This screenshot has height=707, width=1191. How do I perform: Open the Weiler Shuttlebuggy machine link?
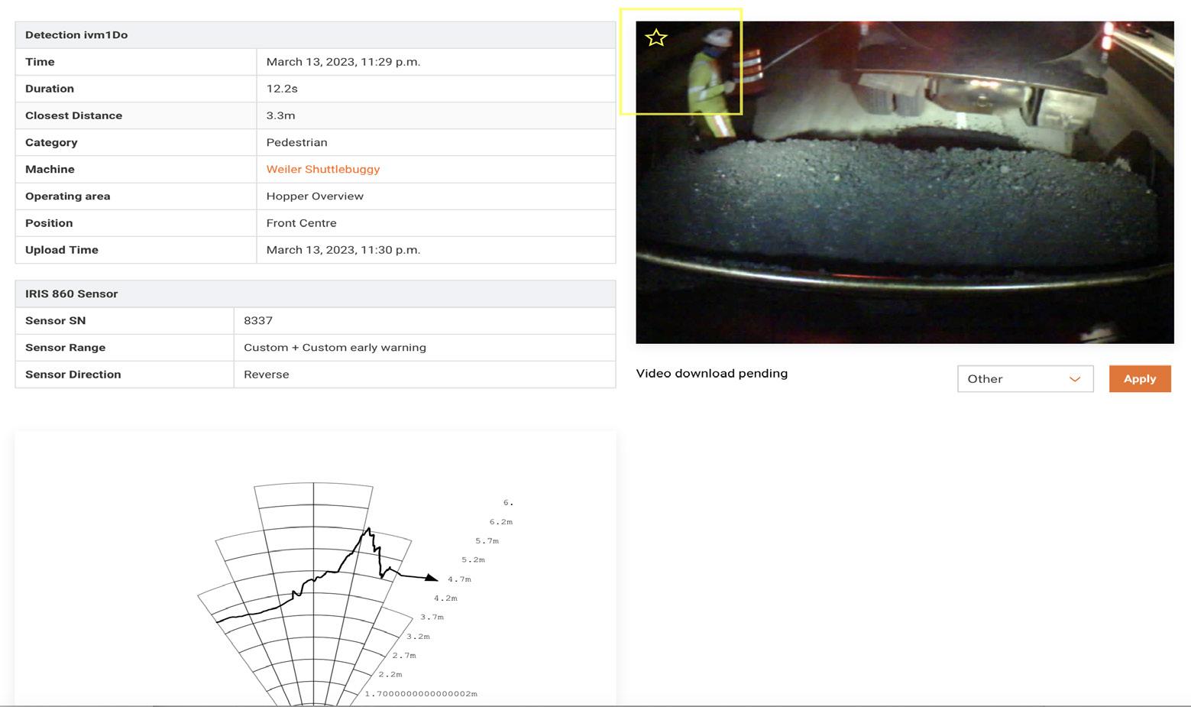coord(323,169)
